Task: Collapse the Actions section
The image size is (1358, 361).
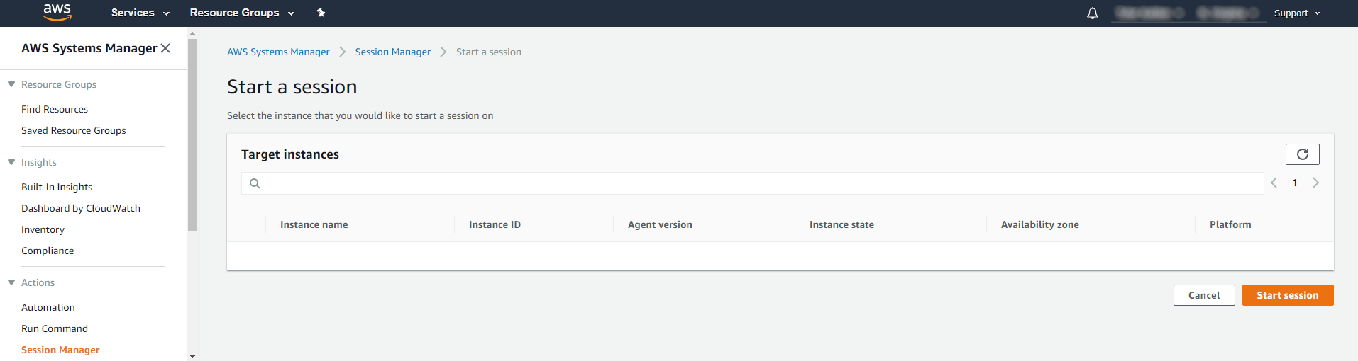Action: (x=11, y=282)
